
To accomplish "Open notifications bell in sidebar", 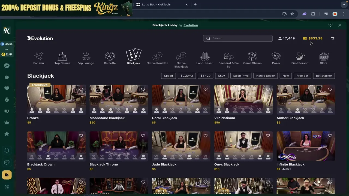I will pos(7,150).
